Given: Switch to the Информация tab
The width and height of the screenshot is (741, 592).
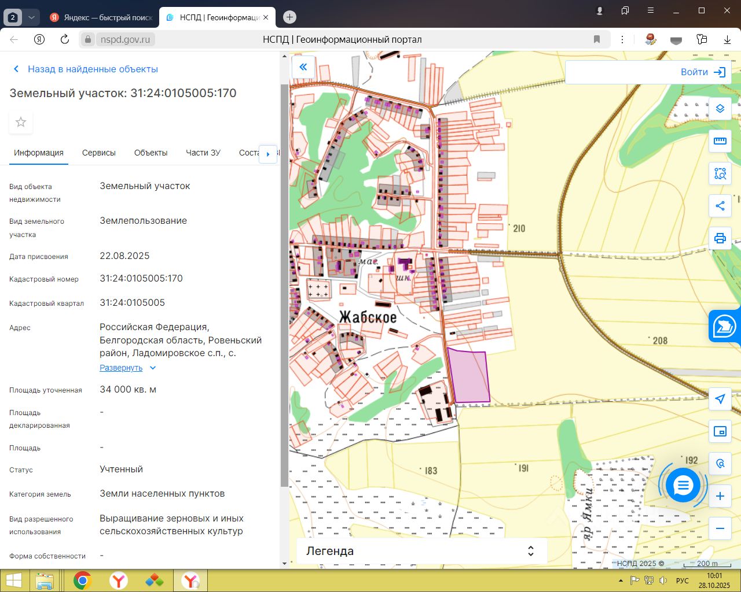Looking at the screenshot, I should tap(39, 153).
